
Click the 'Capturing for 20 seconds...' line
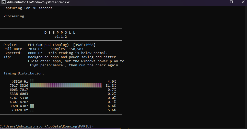tap(31, 8)
